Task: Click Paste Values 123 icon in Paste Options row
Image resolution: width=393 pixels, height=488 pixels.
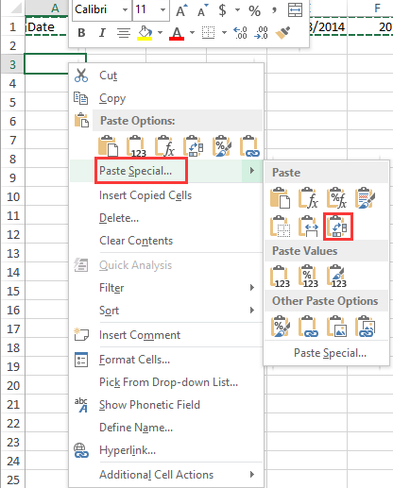Action: (136, 146)
